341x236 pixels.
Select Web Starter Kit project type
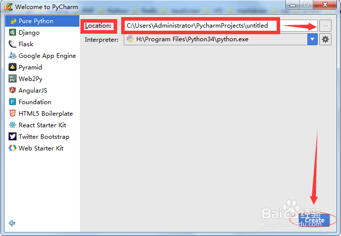point(42,148)
